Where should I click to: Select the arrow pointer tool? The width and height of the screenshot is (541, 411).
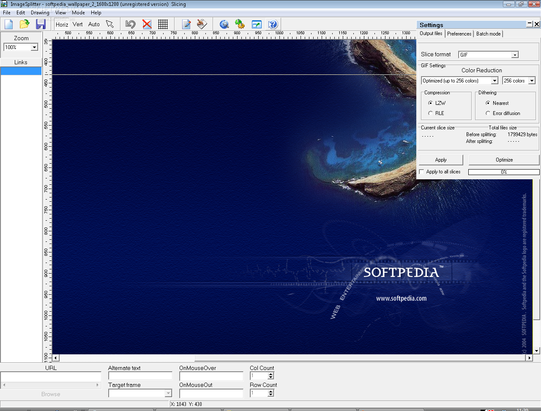pyautogui.click(x=110, y=25)
